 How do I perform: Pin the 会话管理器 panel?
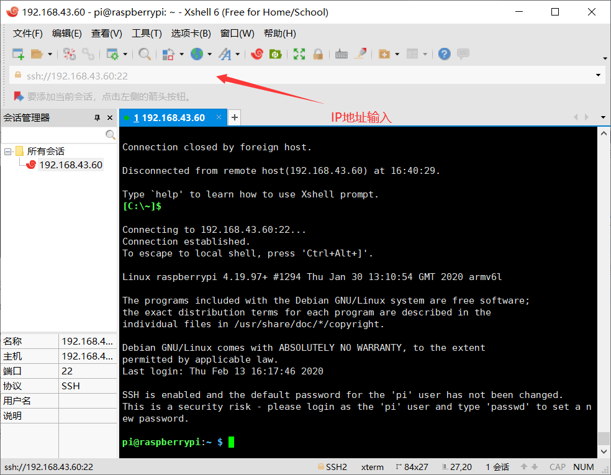point(96,117)
